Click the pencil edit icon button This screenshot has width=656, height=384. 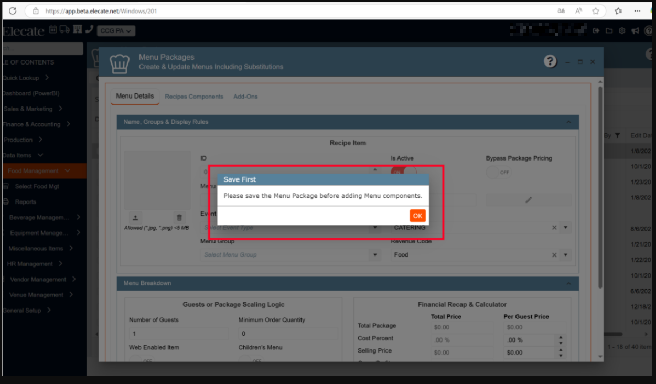coord(529,200)
